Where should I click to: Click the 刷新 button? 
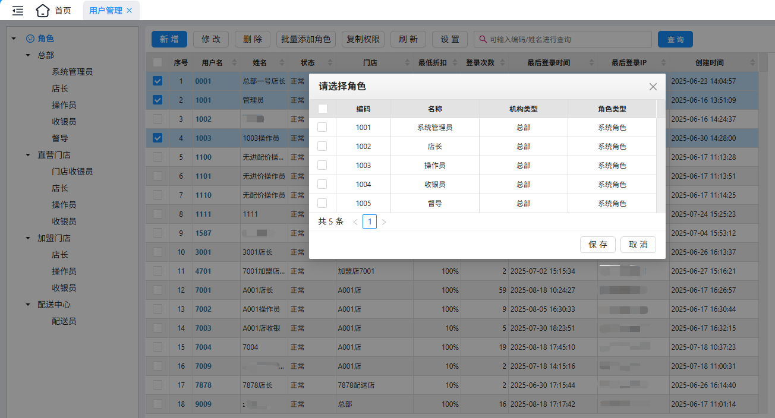point(408,39)
